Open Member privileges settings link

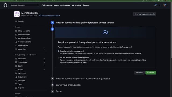pos(24,38)
